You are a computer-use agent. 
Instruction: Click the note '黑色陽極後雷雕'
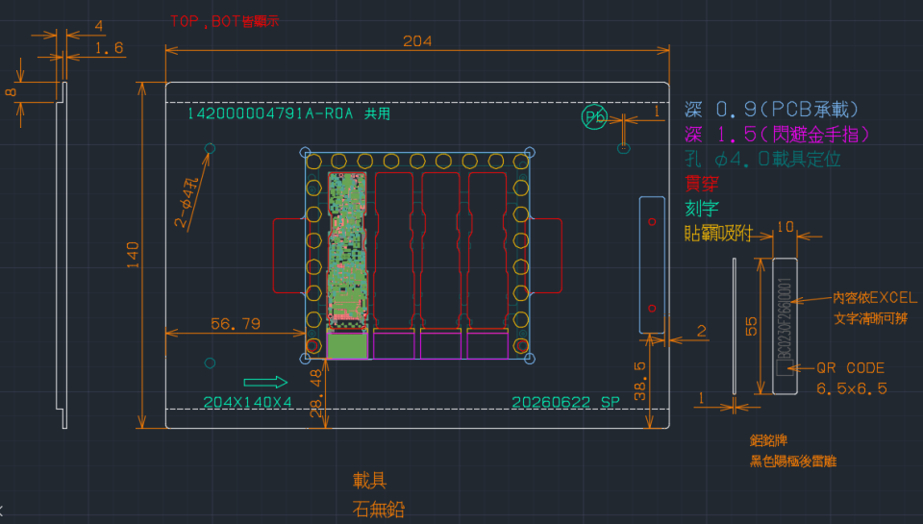pos(793,461)
